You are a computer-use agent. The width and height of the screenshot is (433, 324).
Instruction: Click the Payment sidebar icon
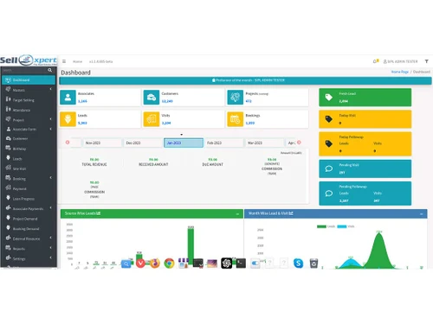coord(9,188)
